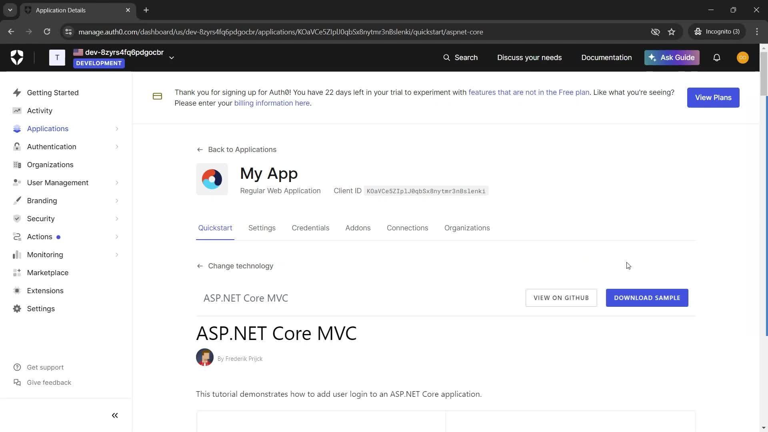
Task: Open the Getting Started lightning icon
Action: (17, 93)
